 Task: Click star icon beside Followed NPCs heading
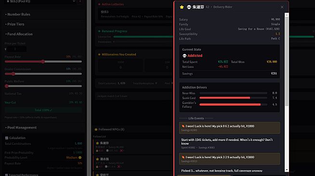pyautogui.click(x=96, y=129)
